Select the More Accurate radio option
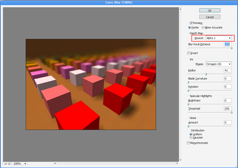 click(x=203, y=28)
